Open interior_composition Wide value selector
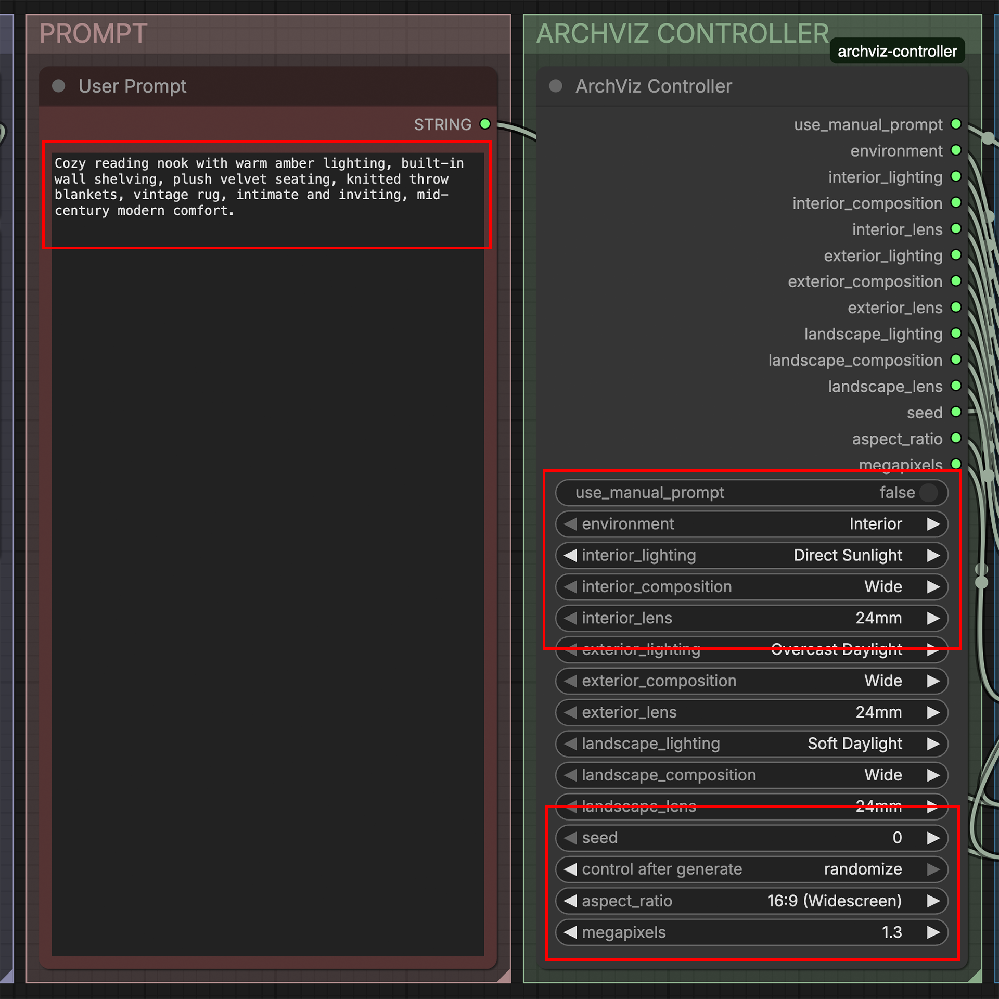 751,586
